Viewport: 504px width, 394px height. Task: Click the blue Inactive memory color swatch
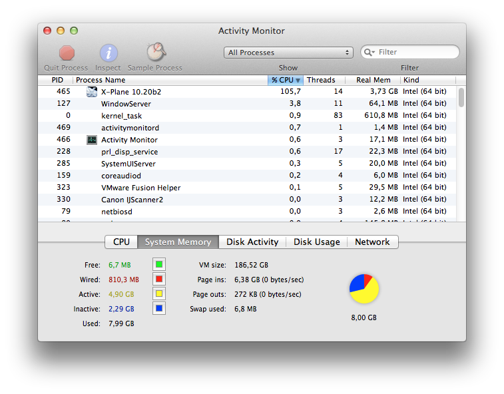(158, 309)
